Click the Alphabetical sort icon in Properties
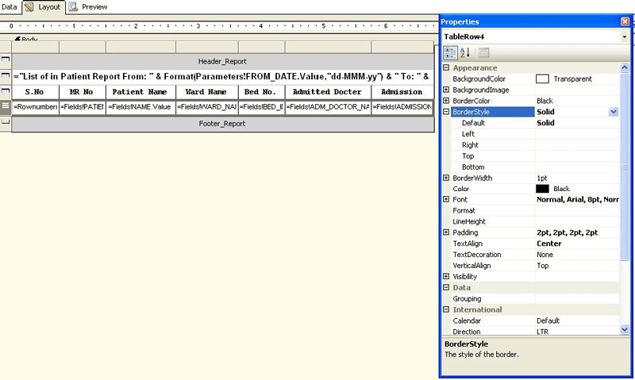 (465, 52)
